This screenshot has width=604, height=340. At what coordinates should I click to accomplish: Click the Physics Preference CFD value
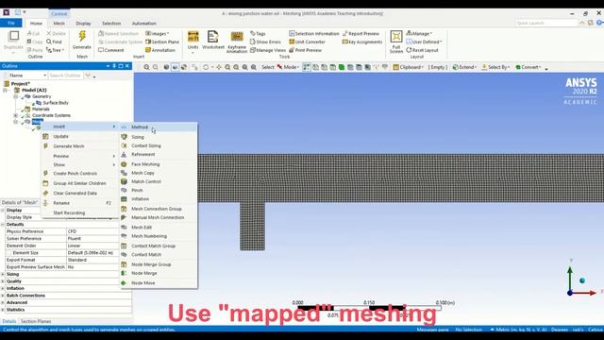click(92, 231)
